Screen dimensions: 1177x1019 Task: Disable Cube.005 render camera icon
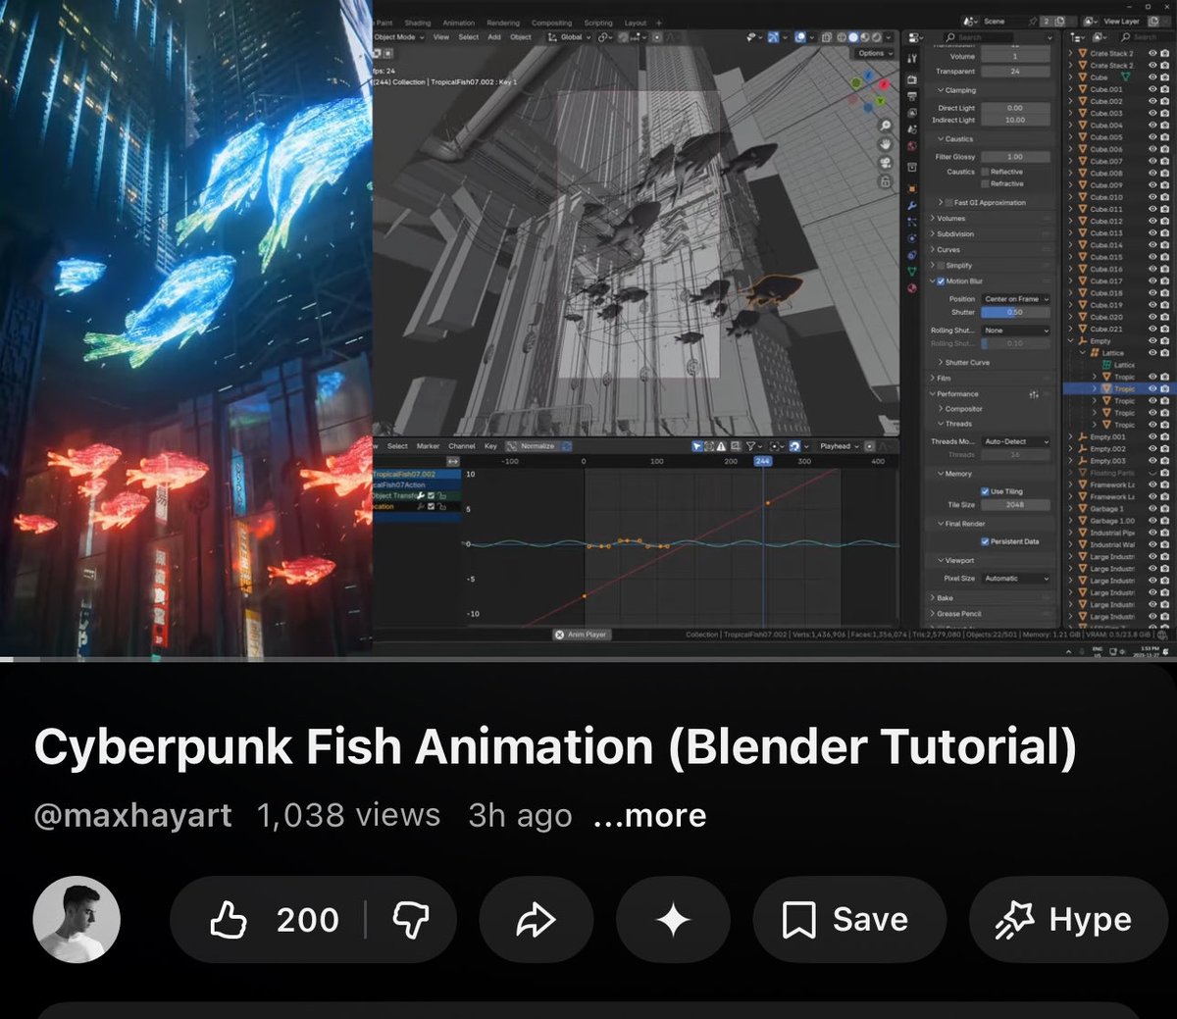coord(1164,137)
